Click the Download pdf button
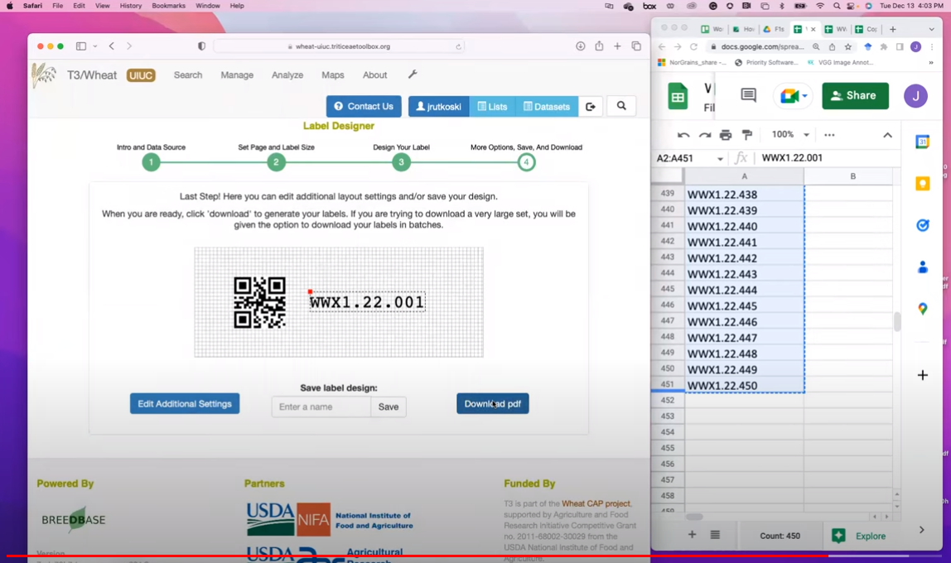The width and height of the screenshot is (951, 563). point(492,404)
